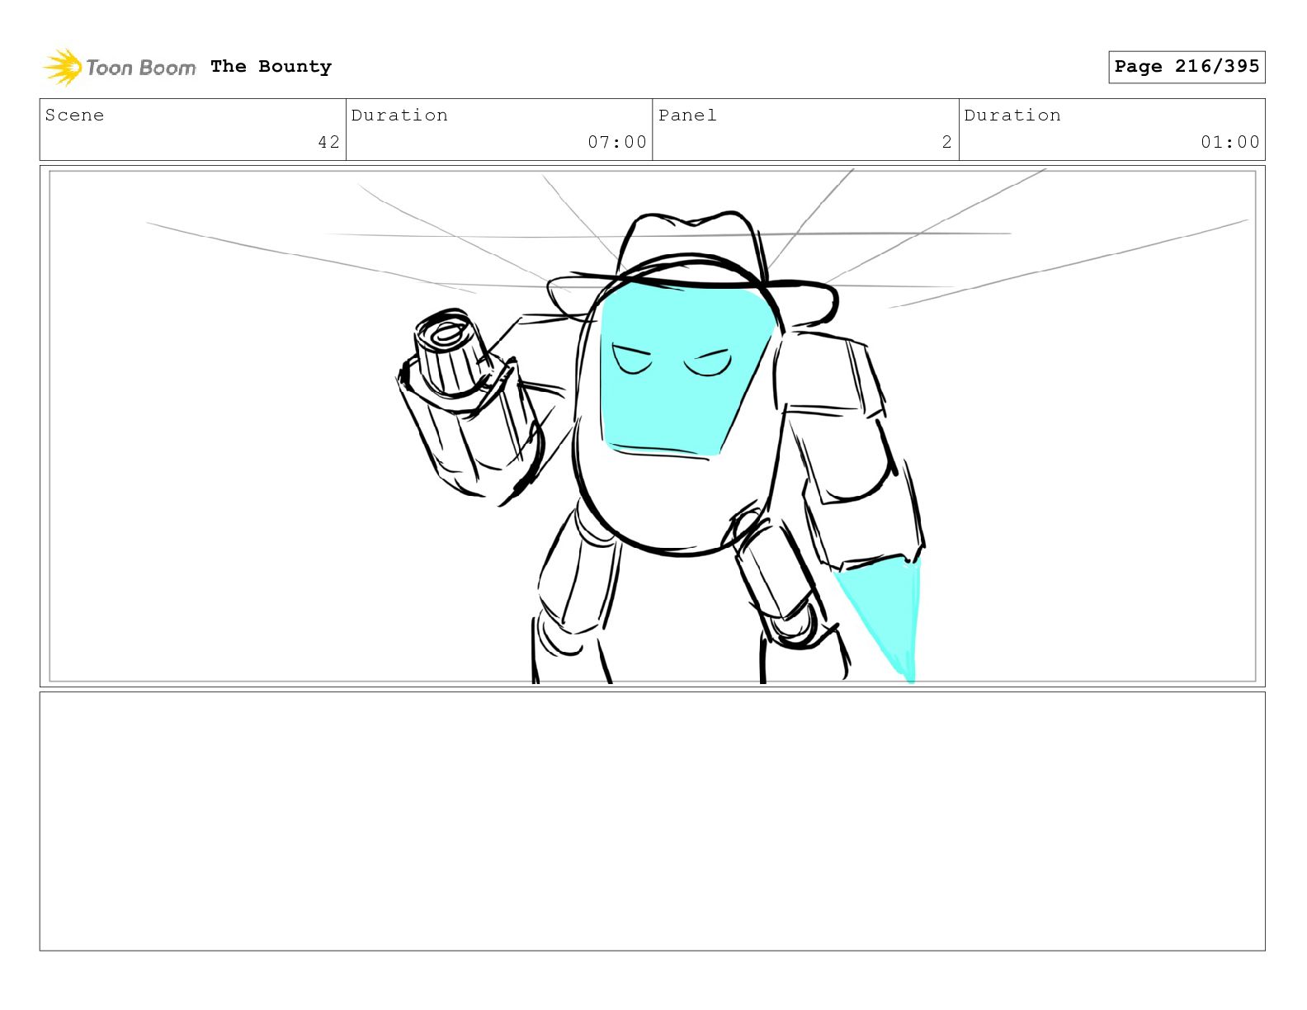Click the robot storyboard panel drawing
The width and height of the screenshot is (1307, 1010).
(x=653, y=426)
